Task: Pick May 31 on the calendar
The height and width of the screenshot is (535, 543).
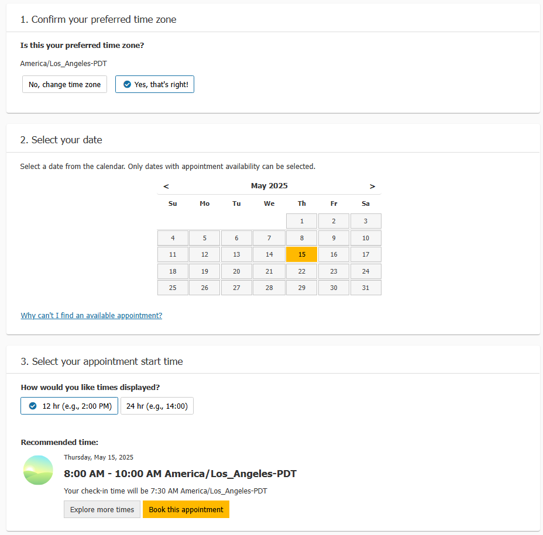Action: (366, 288)
